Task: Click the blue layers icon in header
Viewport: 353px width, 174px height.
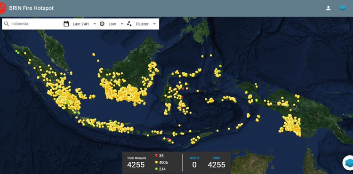Action: 343,8
